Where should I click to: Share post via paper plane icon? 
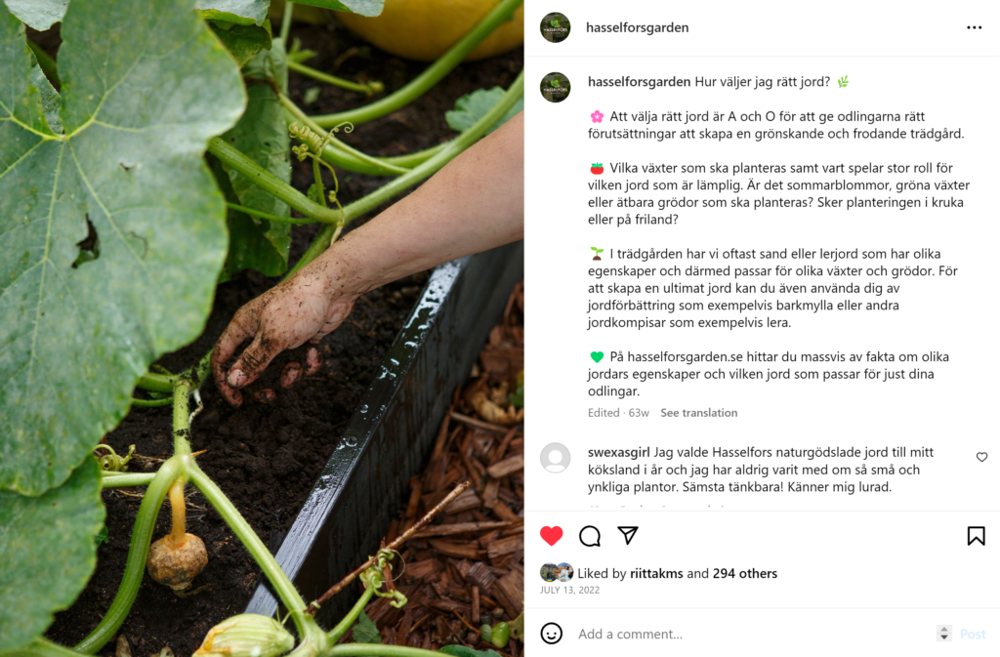coord(628,535)
